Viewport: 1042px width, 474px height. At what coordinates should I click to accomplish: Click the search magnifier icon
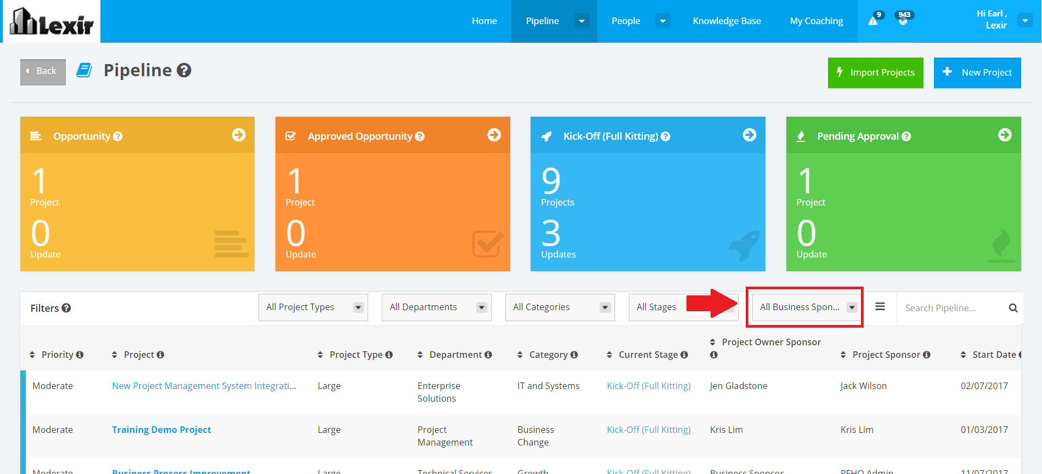pos(1013,308)
